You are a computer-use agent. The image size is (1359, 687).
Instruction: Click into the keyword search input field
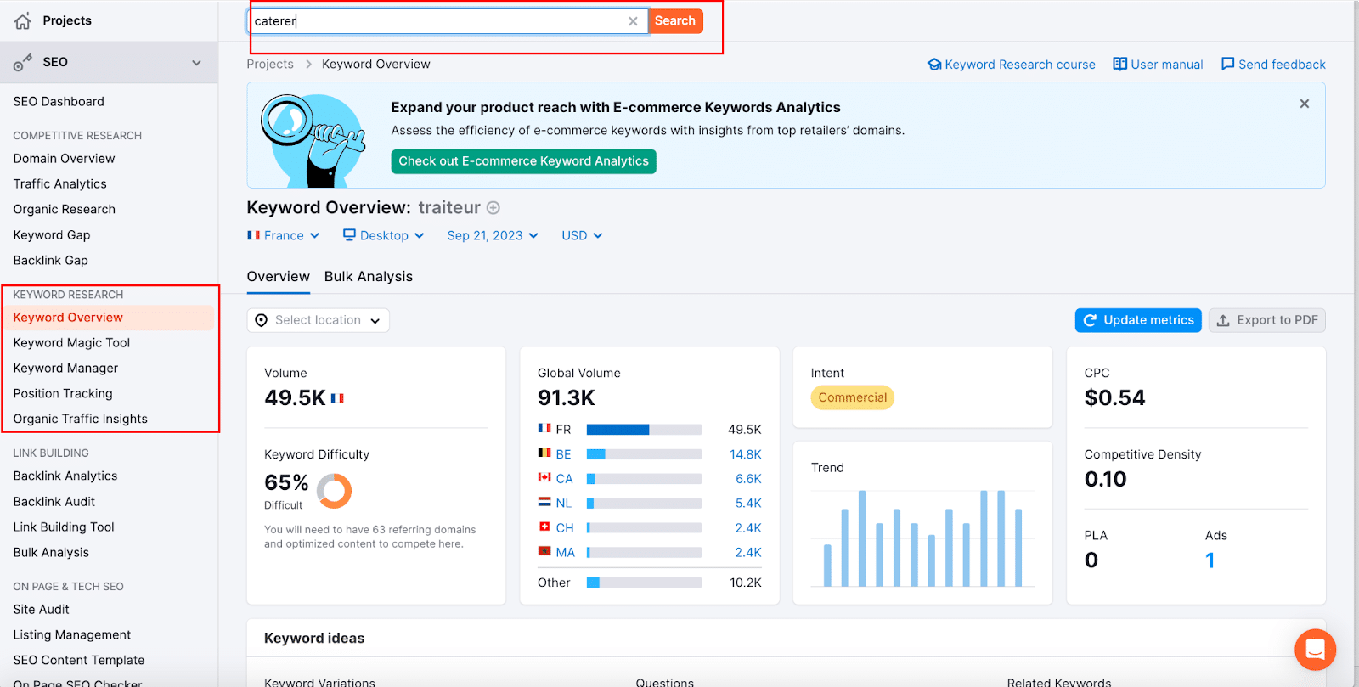[x=437, y=21]
